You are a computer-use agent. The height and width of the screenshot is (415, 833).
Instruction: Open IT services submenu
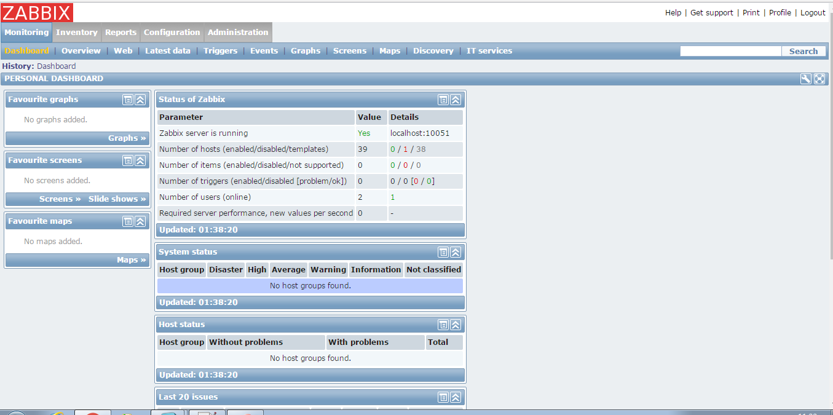pos(489,51)
